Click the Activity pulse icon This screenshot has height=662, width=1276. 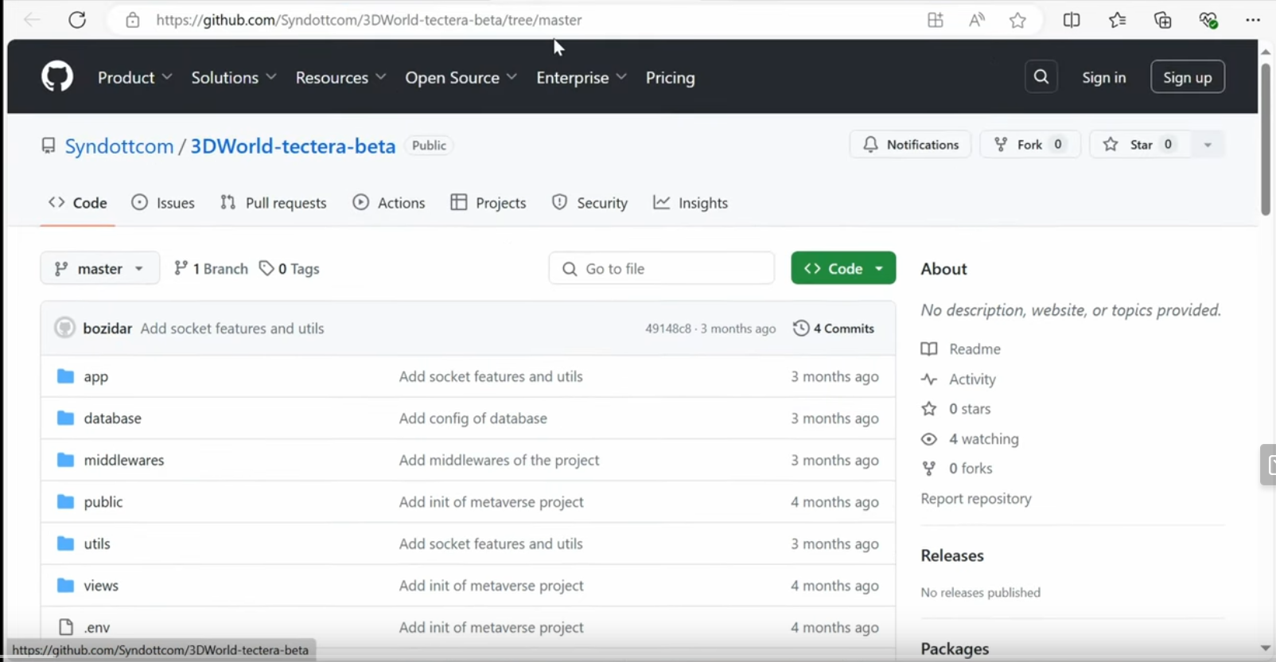[928, 380]
